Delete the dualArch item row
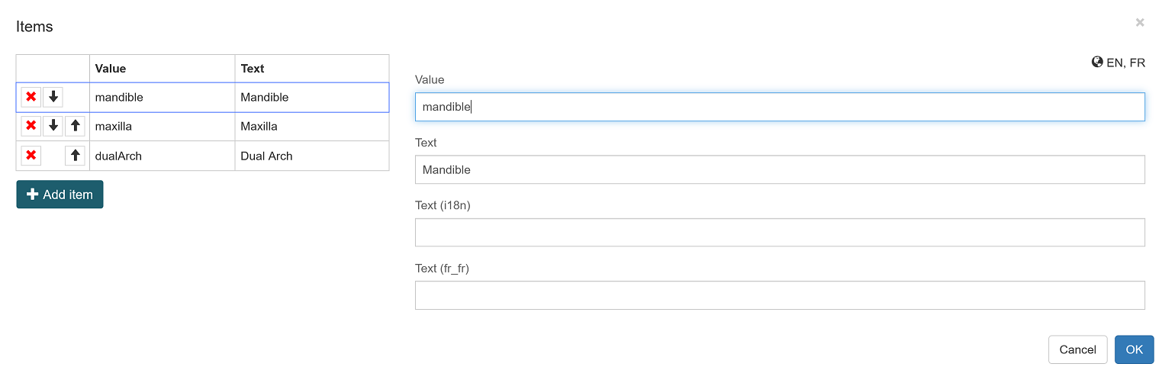This screenshot has height=367, width=1162. point(31,156)
